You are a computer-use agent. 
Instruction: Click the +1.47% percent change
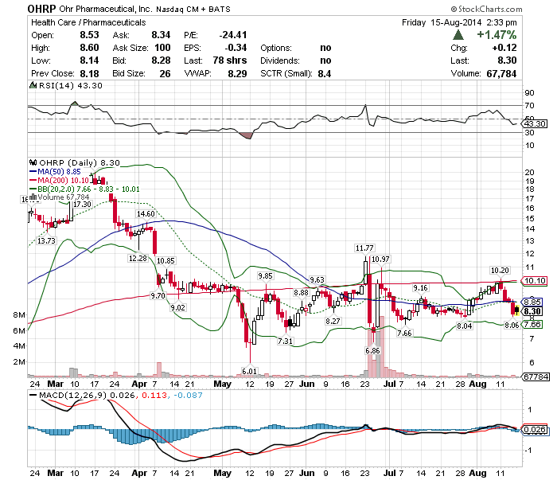click(x=497, y=35)
